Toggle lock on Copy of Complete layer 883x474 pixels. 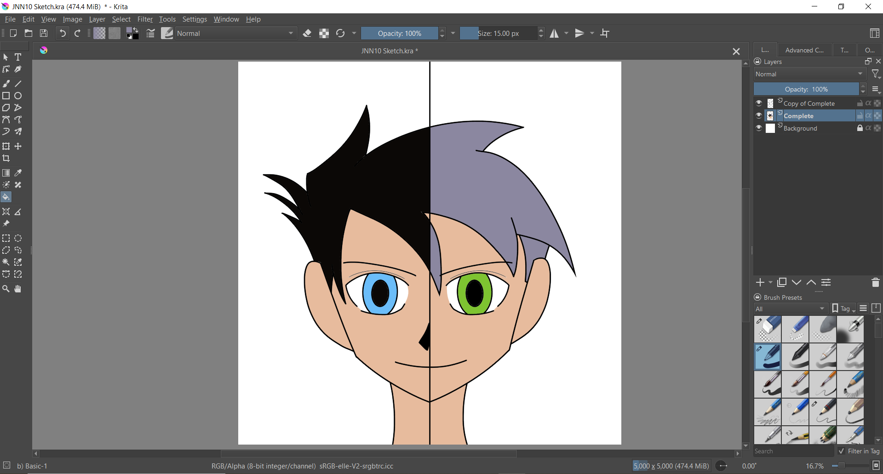coord(860,103)
